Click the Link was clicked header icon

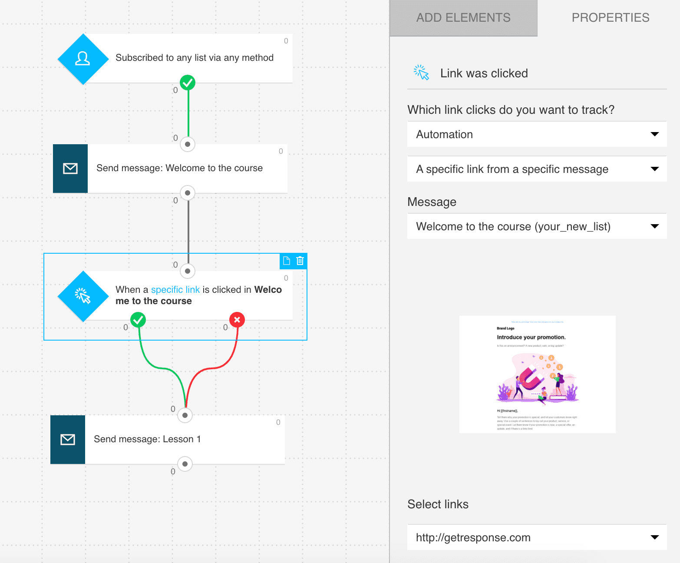pos(421,73)
